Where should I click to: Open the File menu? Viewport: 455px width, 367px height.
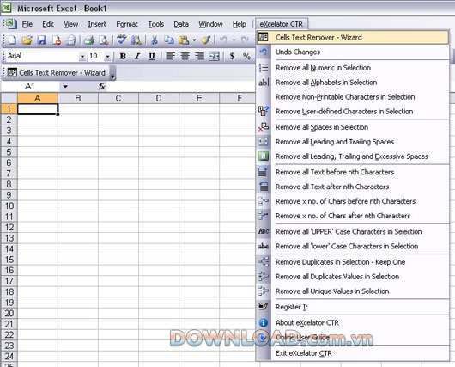27,24
